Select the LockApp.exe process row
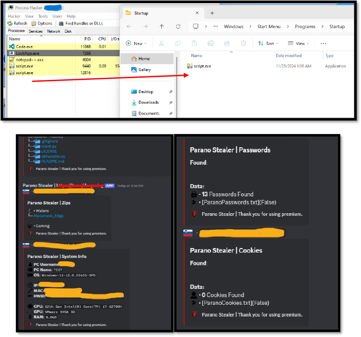The image size is (361, 337). pyautogui.click(x=63, y=53)
